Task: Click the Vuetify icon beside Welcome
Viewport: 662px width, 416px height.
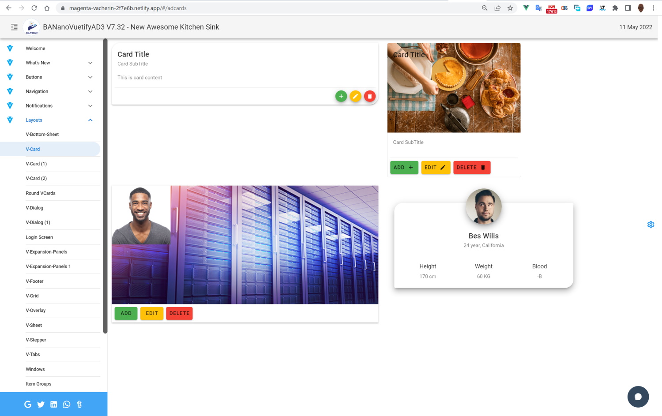Action: tap(10, 49)
